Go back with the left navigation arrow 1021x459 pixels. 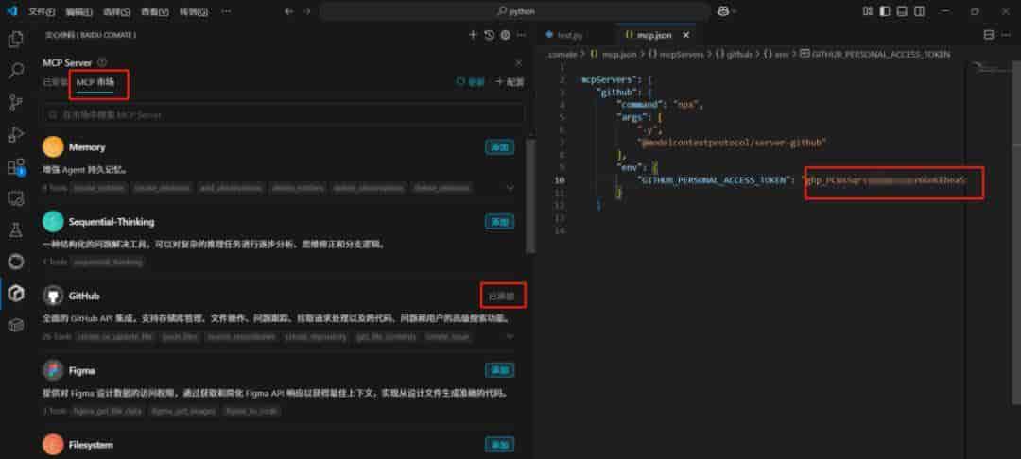(x=289, y=11)
